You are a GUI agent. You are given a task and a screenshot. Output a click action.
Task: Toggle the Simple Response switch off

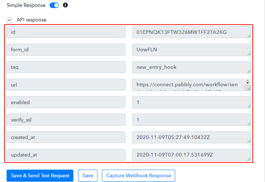(54, 5)
